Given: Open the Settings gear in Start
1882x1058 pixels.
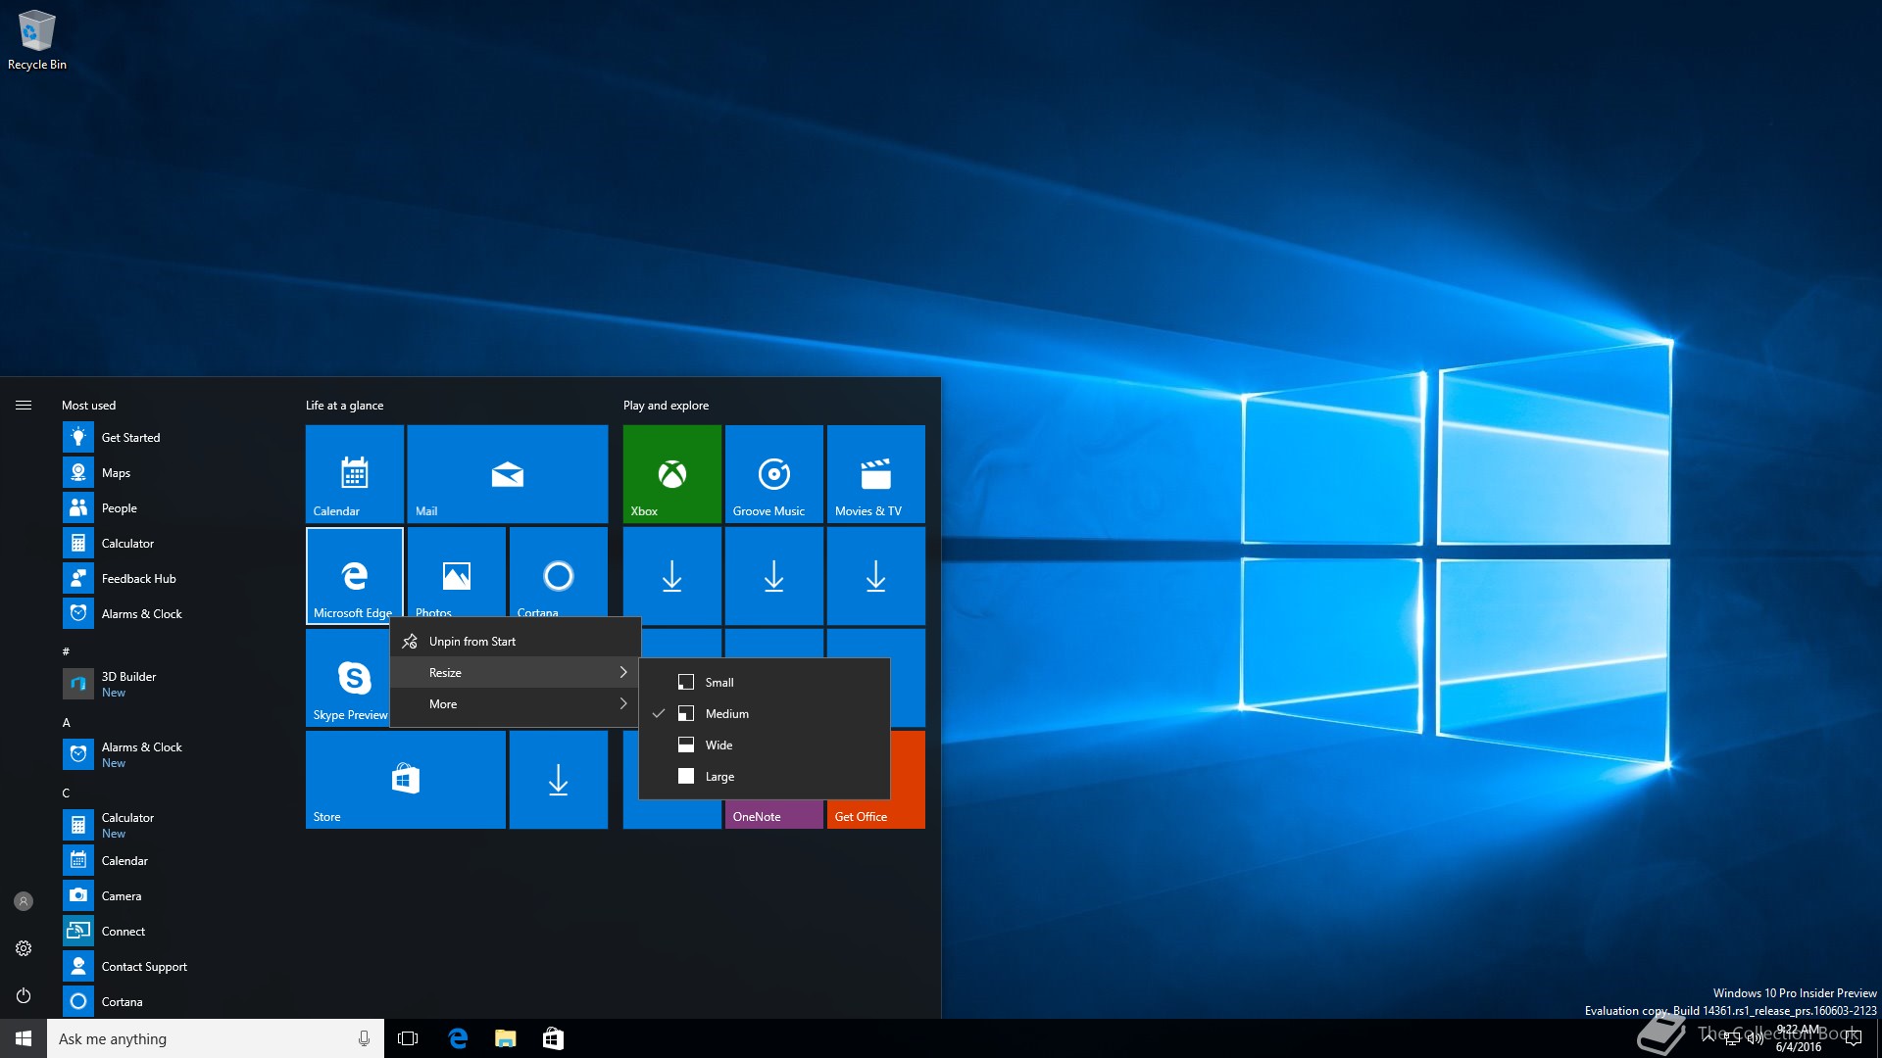Looking at the screenshot, I should coord(24,948).
